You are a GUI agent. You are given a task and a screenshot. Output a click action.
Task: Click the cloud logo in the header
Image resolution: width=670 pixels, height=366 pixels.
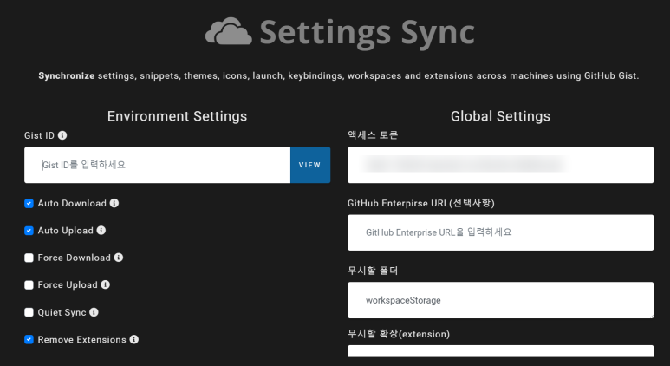click(229, 31)
